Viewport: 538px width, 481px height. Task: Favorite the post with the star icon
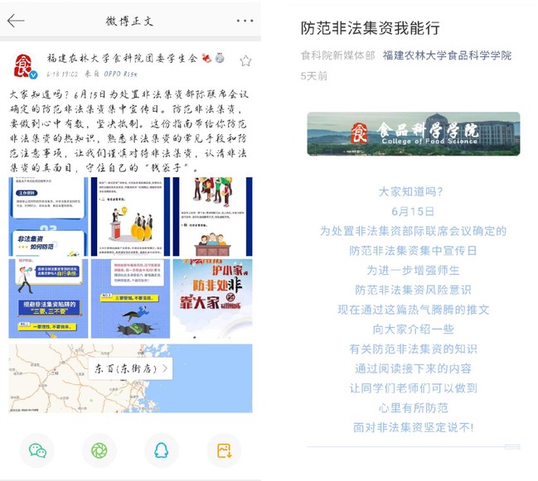(245, 60)
